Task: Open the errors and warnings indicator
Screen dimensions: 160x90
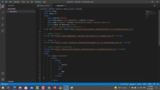Action: [5, 84]
